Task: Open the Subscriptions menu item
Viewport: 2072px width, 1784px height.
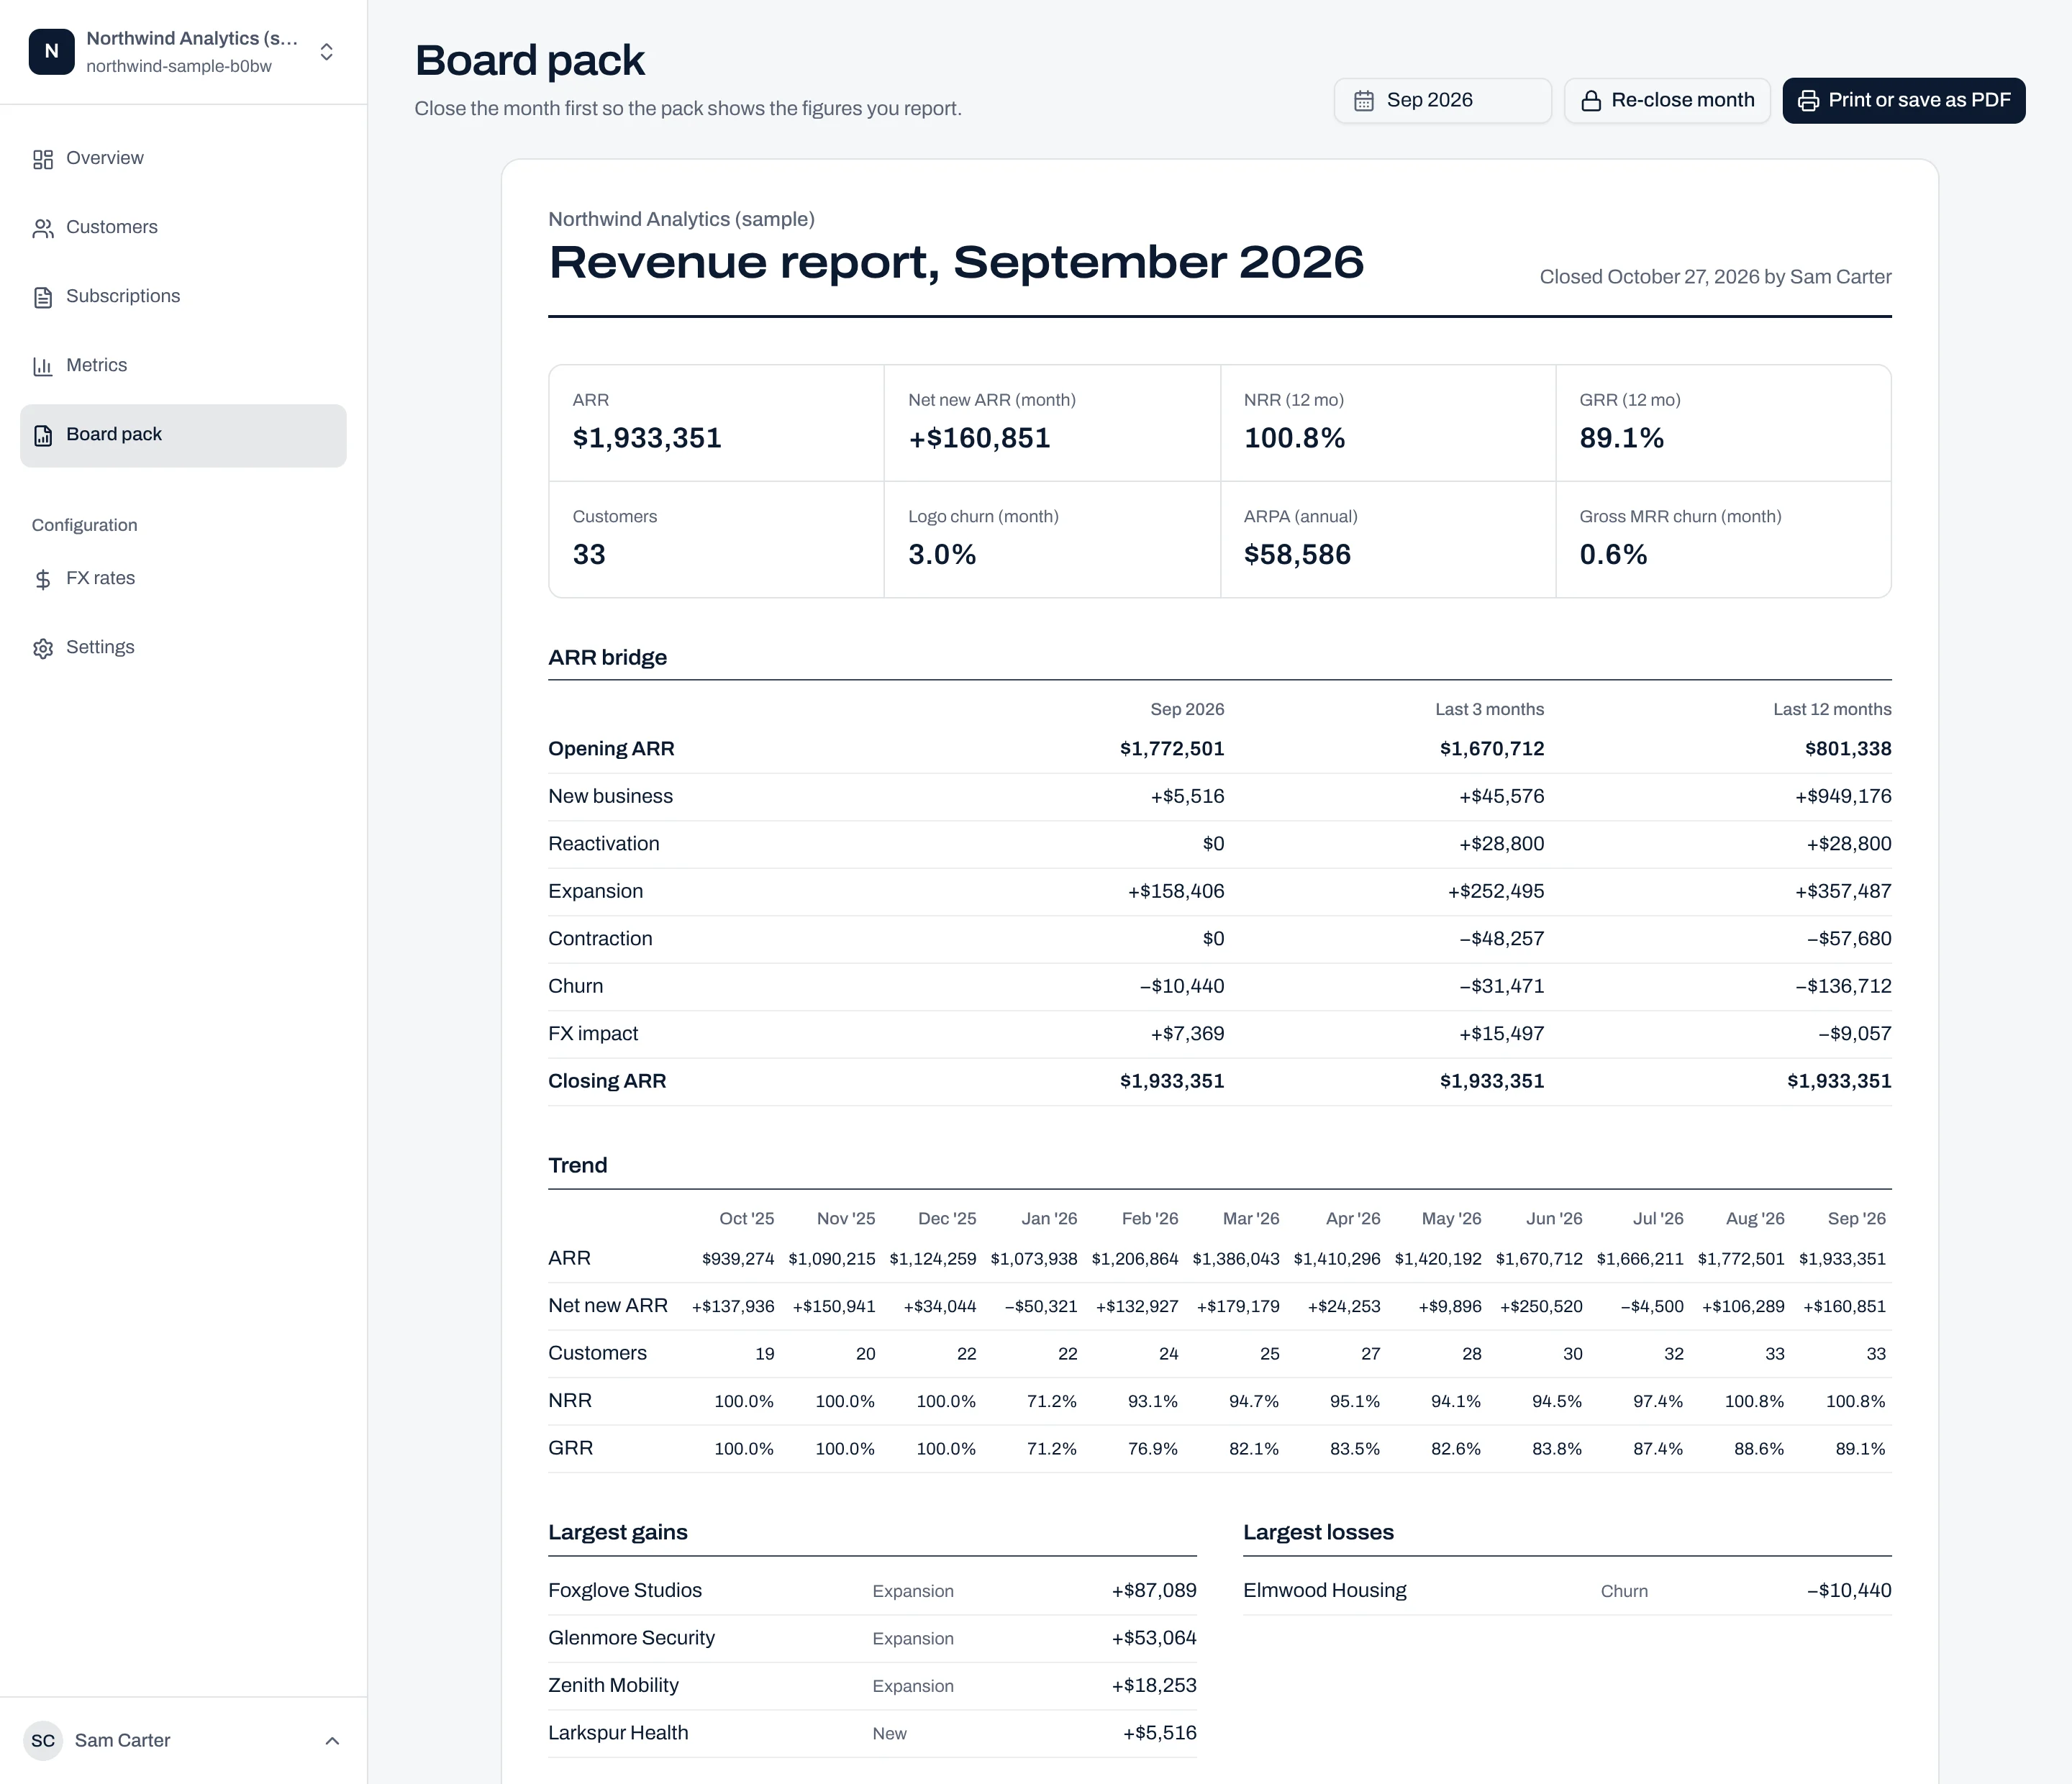Action: click(183, 297)
